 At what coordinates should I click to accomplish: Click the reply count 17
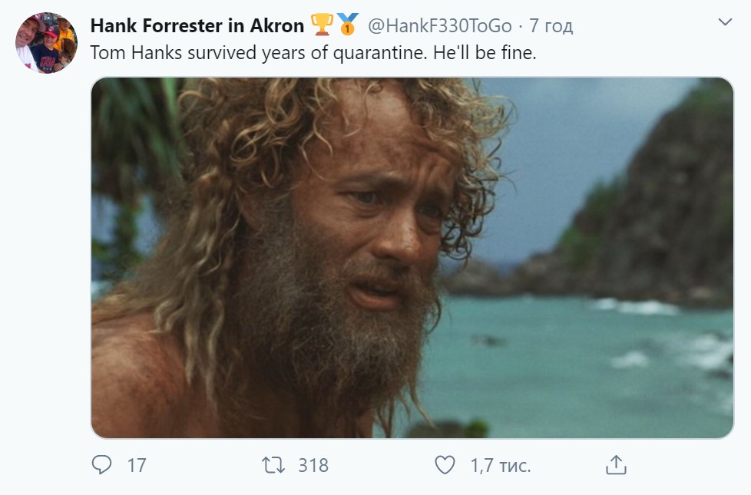pos(137,465)
